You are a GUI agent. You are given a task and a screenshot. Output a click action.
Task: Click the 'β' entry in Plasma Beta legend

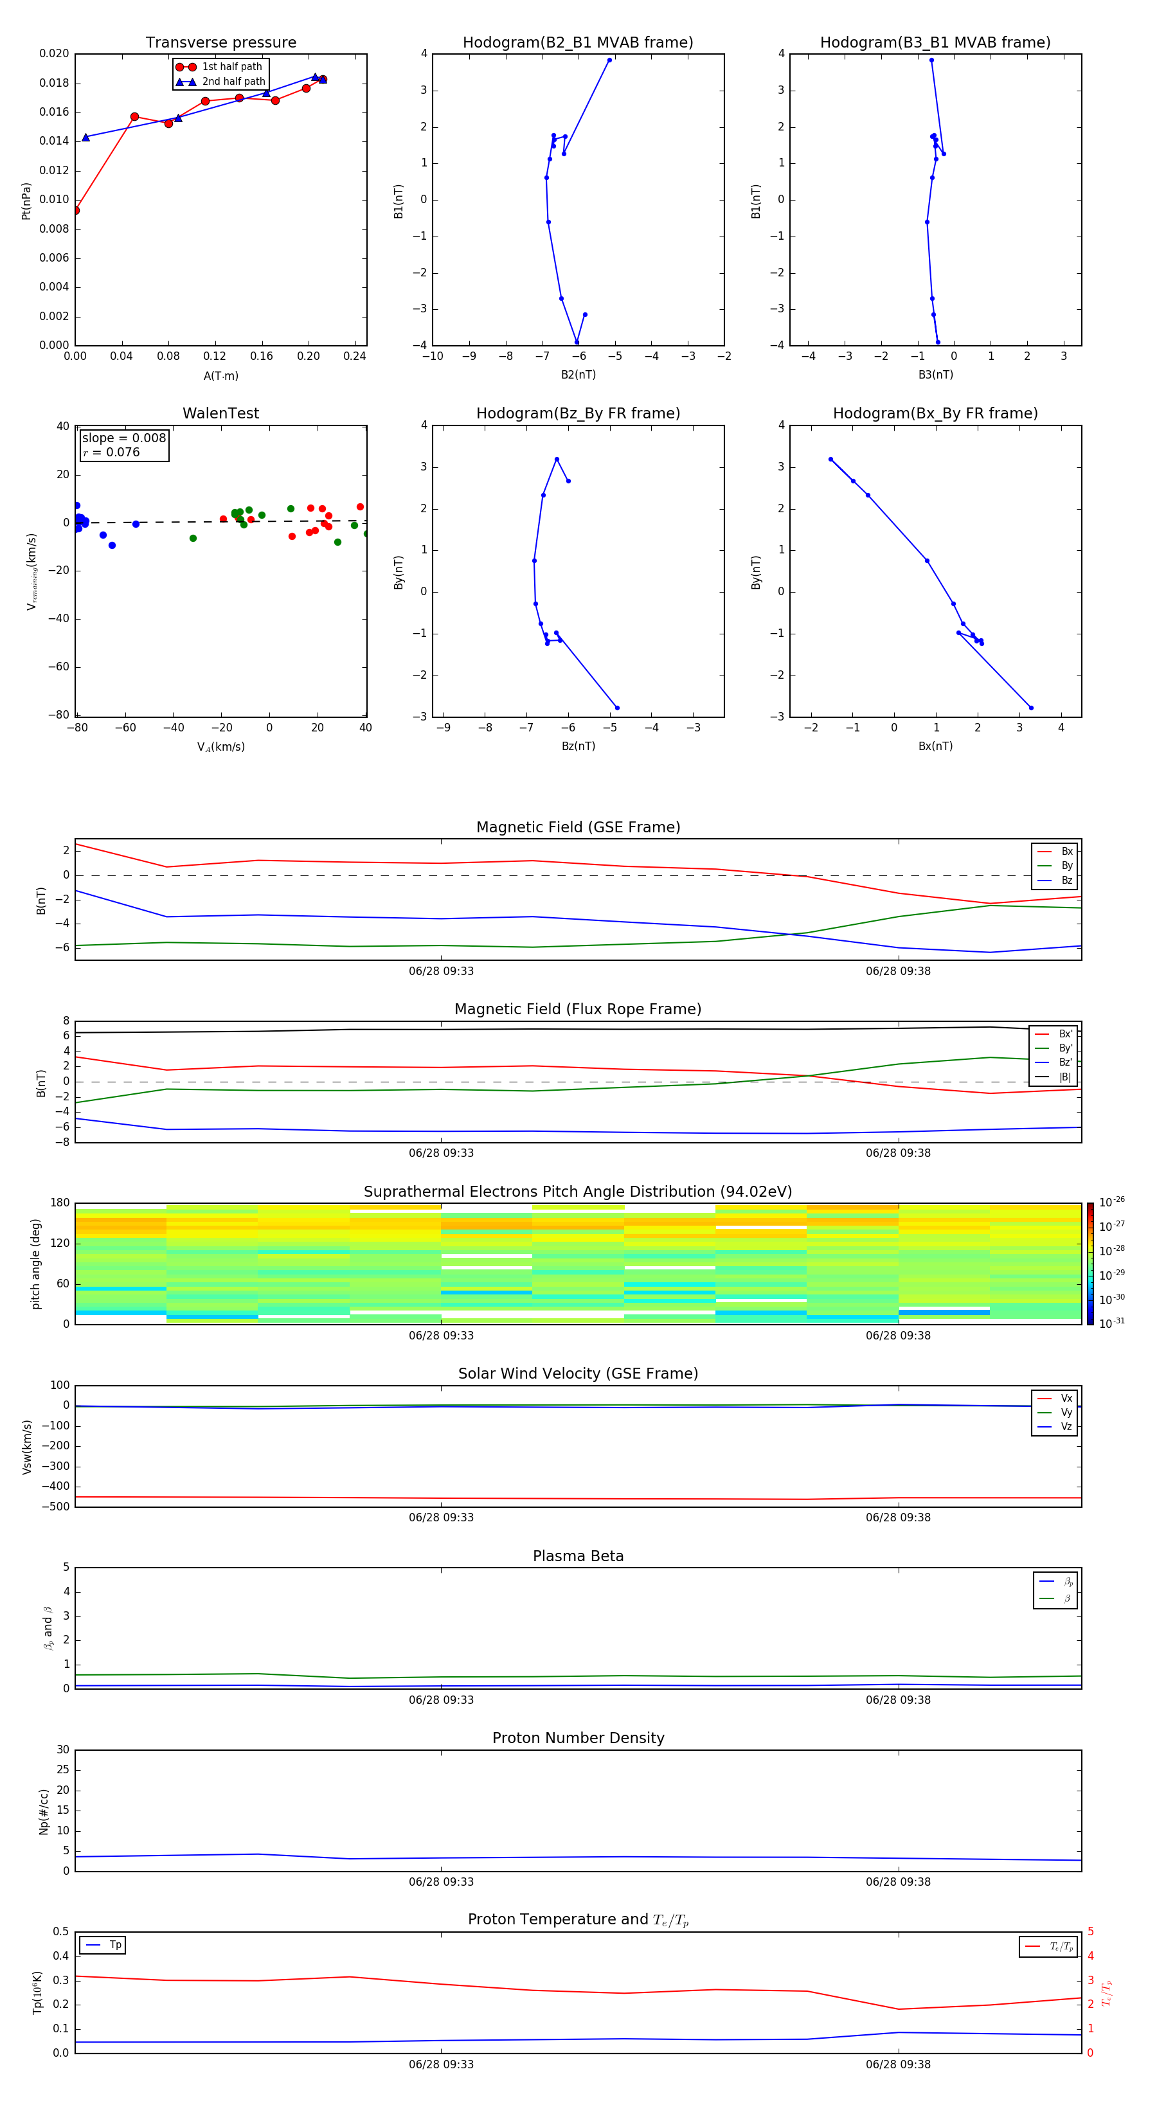[1067, 1599]
